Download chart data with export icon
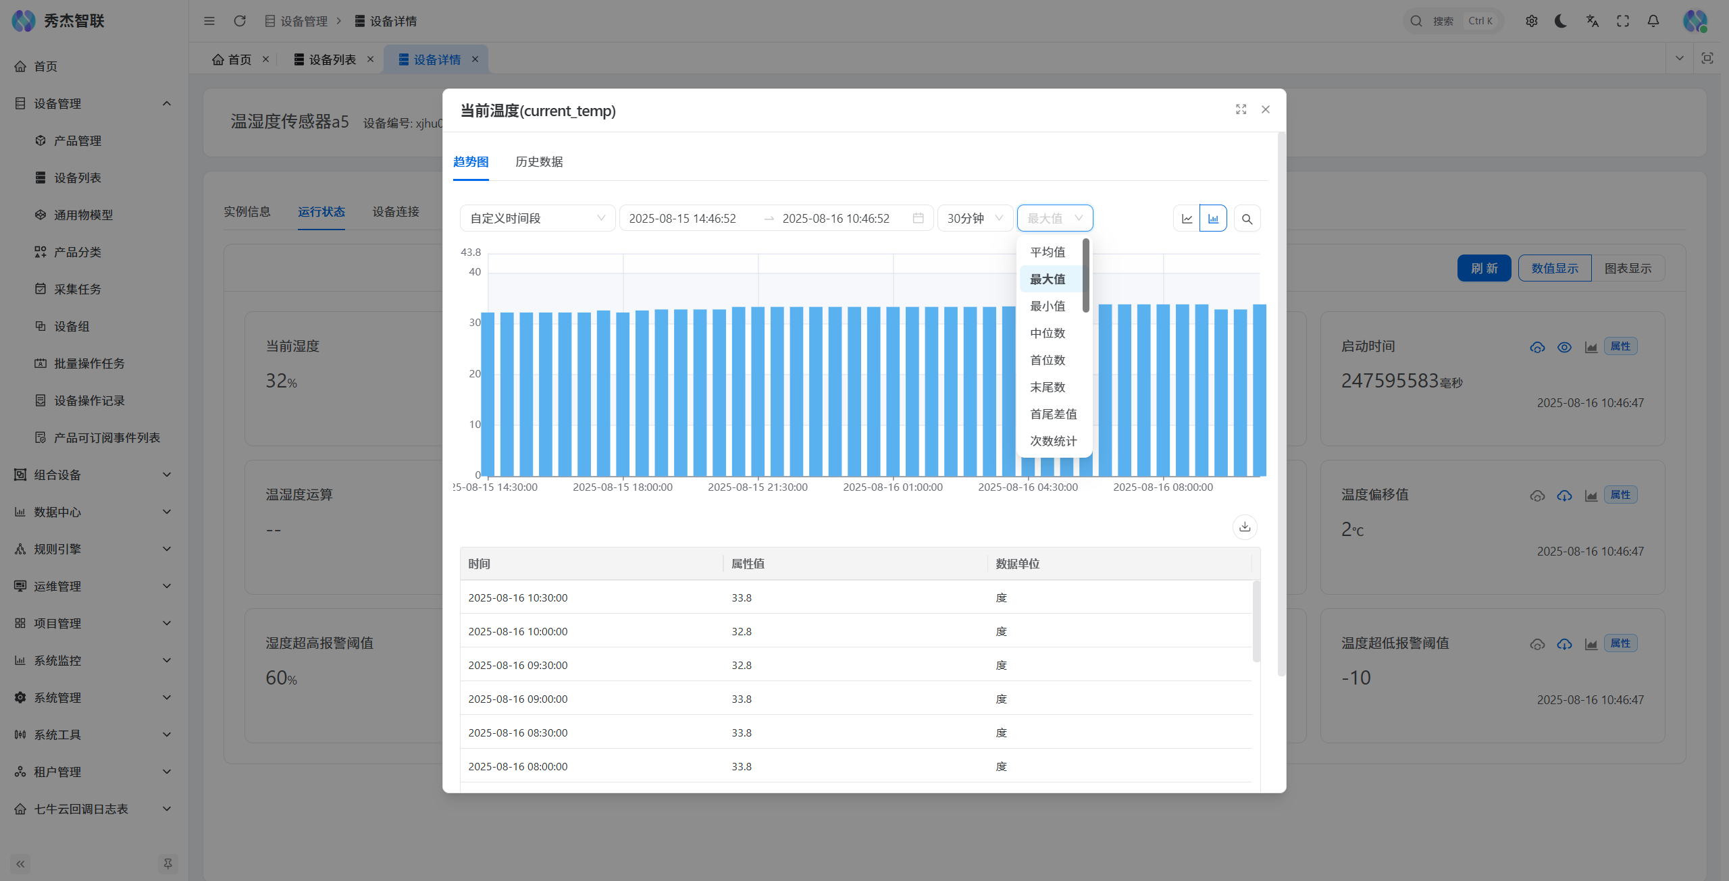The image size is (1729, 881). click(1245, 527)
